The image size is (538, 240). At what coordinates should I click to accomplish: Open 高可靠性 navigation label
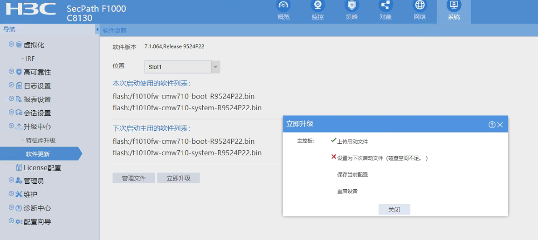37,72
